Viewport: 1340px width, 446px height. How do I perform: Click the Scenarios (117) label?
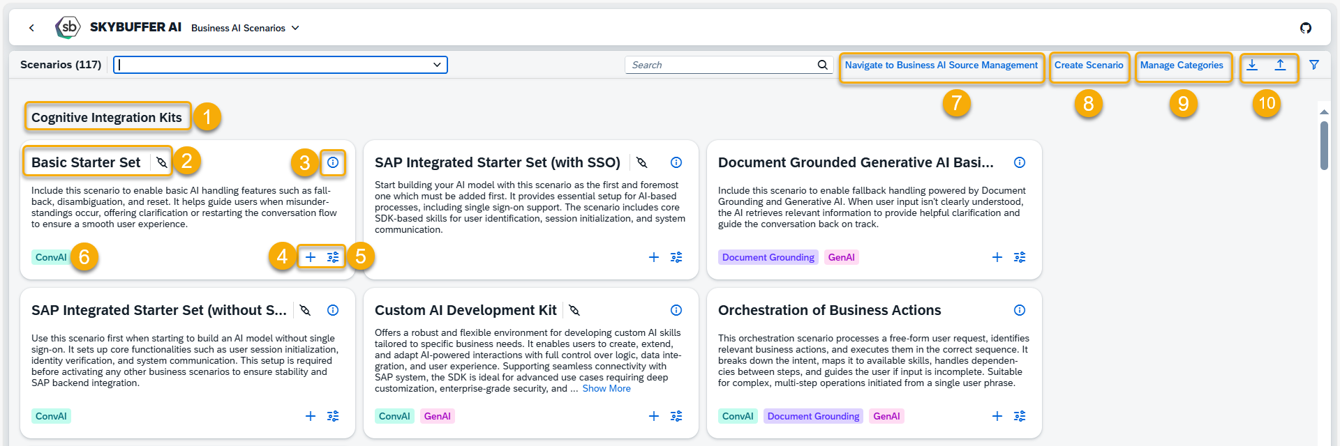[61, 65]
